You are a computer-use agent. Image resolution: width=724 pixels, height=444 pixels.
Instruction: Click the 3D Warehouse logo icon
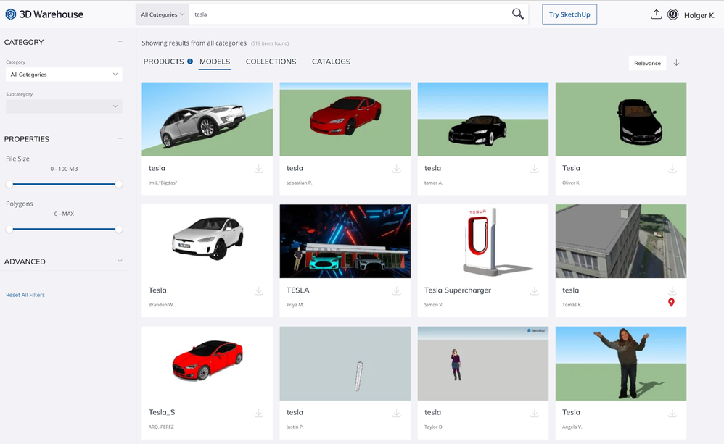tap(11, 14)
